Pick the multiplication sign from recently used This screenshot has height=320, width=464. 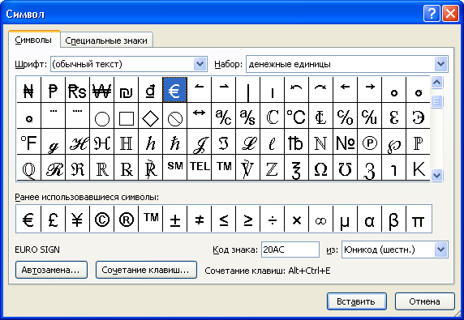[297, 219]
